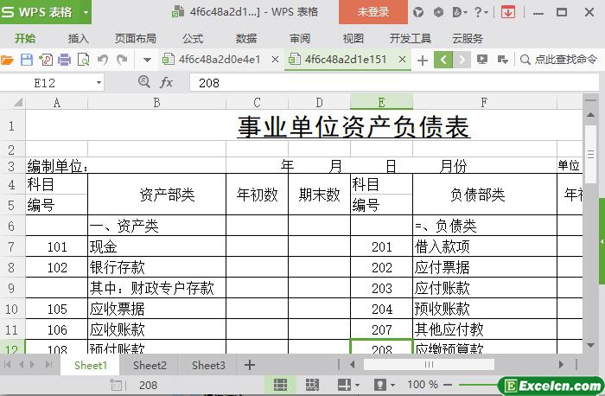Go to last sheet navigation arrow
Viewport: 605px width, 396px height.
click(x=48, y=364)
